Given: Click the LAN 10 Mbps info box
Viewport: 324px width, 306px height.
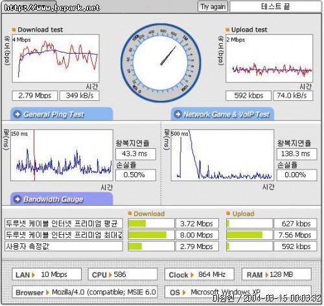Looking at the screenshot, I should [47, 274].
